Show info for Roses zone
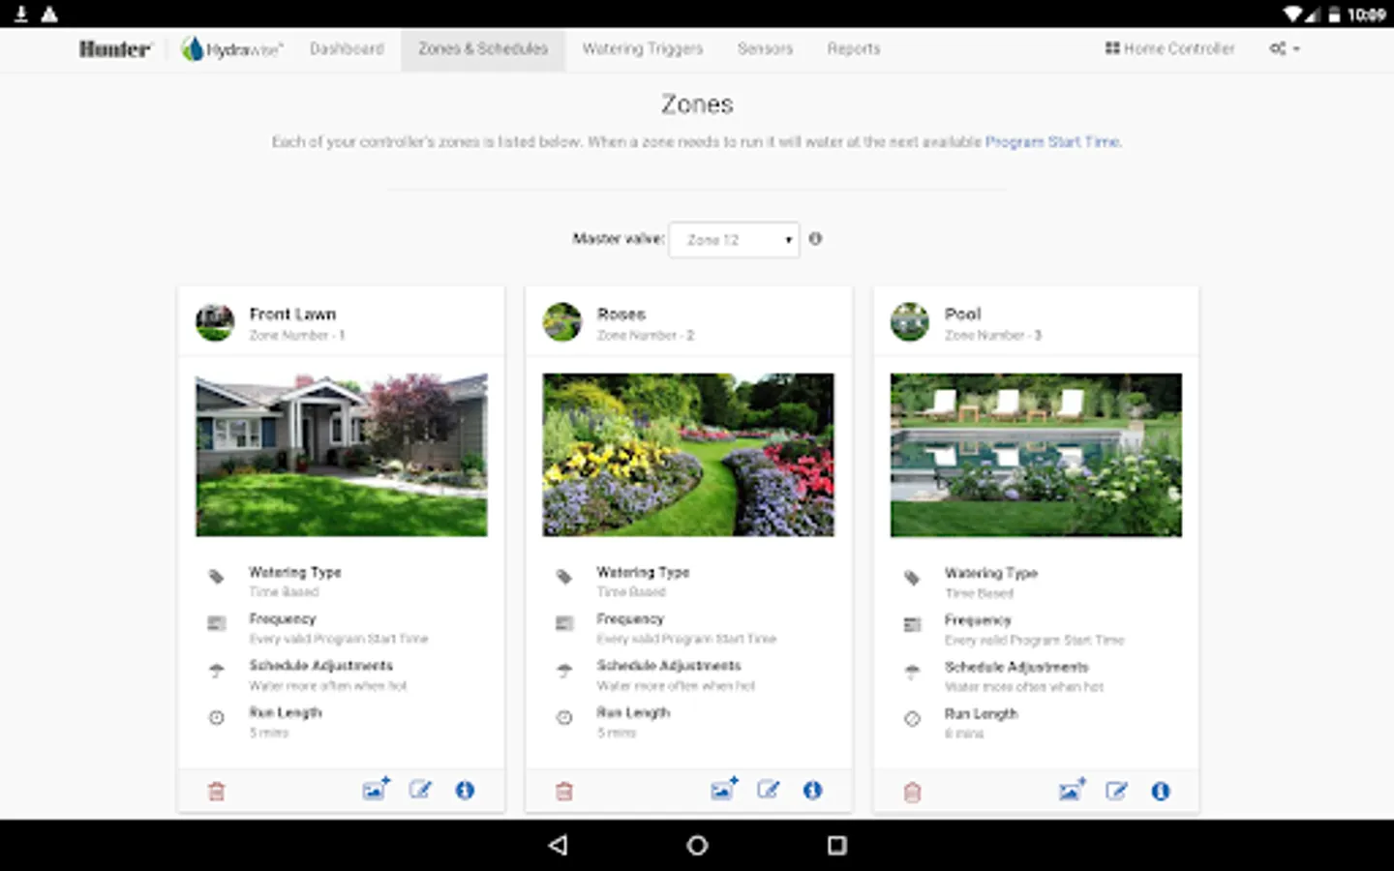The image size is (1394, 871). pos(812,791)
